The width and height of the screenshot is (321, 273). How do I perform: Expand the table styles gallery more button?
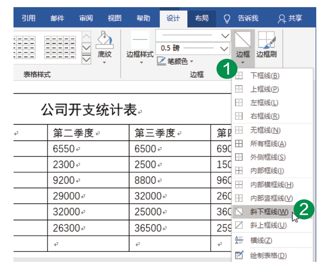(x=86, y=60)
